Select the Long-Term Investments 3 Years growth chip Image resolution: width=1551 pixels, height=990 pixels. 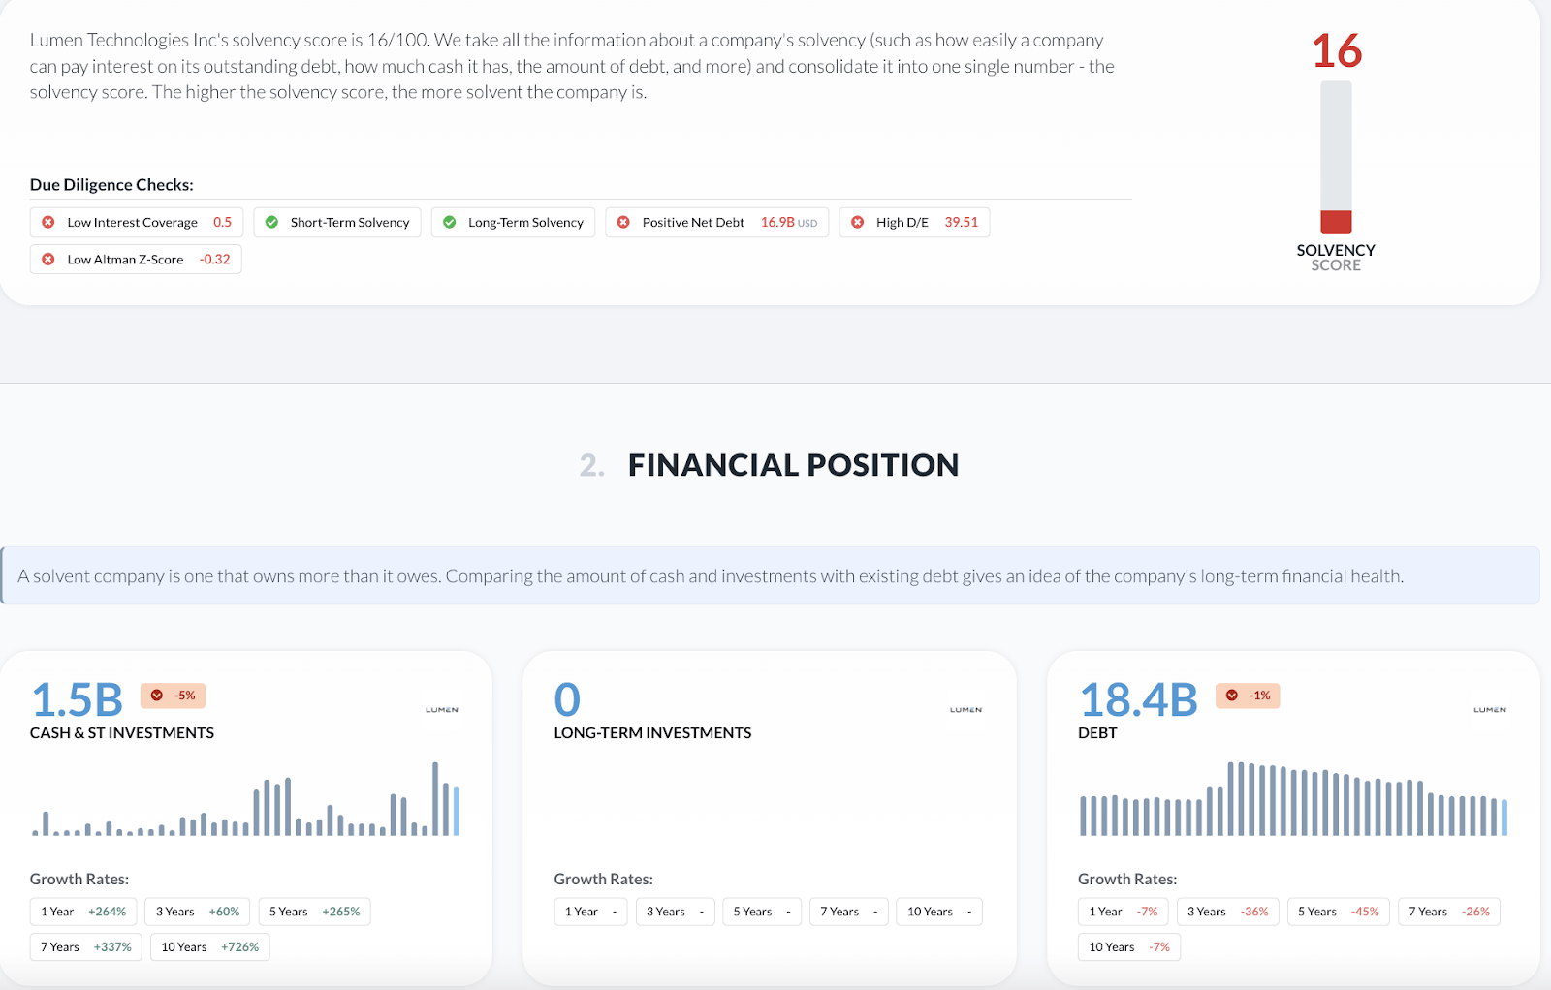[676, 912]
